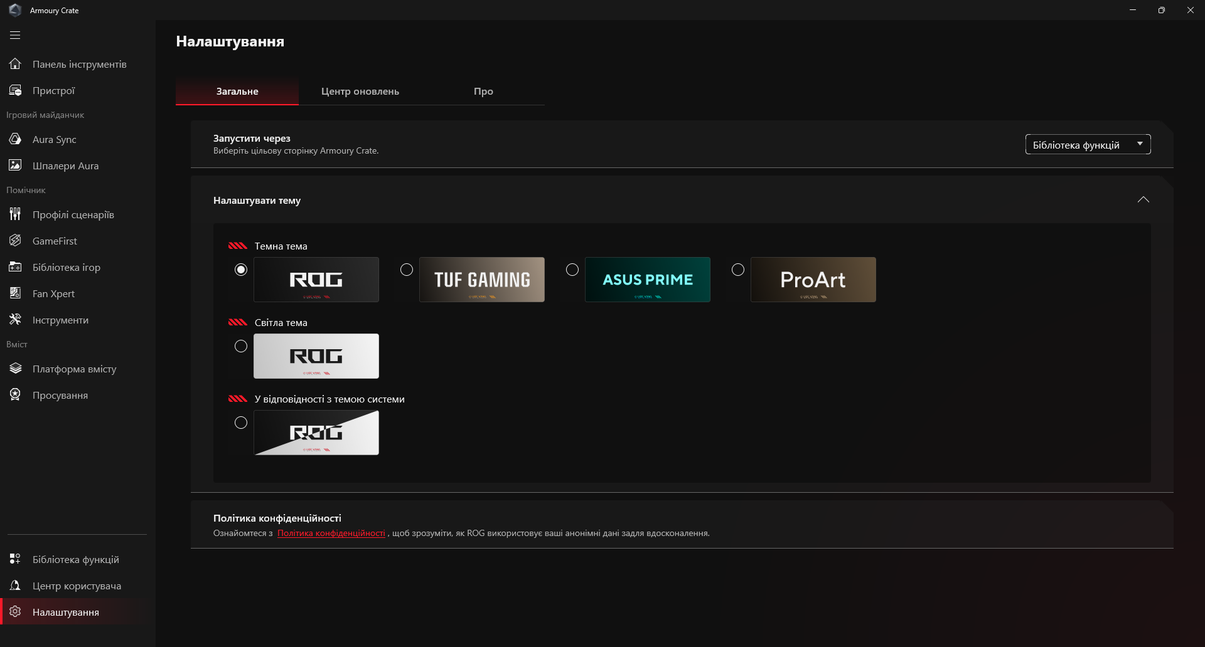1205x647 pixels.
Task: Minimize the Armoury Crate window
Action: [x=1133, y=10]
